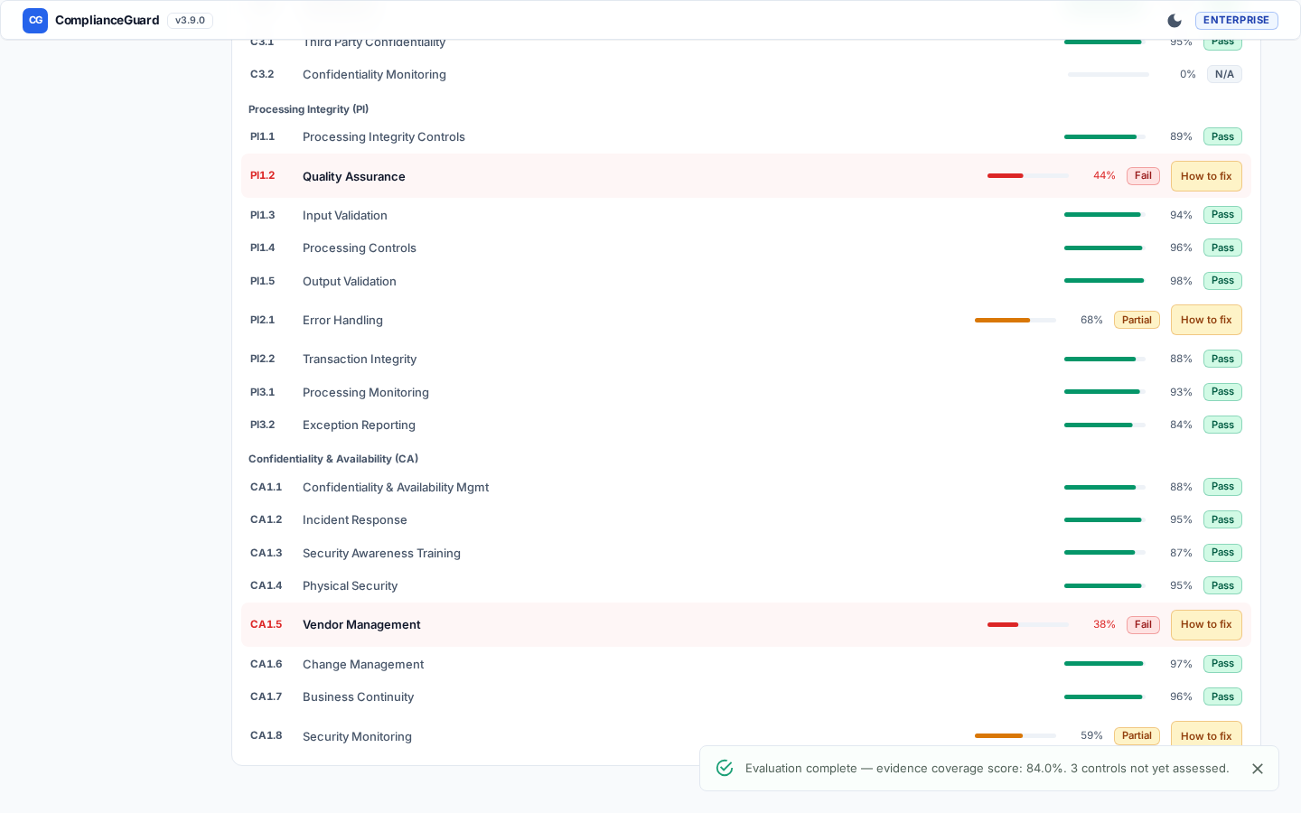The width and height of the screenshot is (1301, 813).
Task: Click the Partial badge on Security Monitoring
Action: click(1137, 735)
